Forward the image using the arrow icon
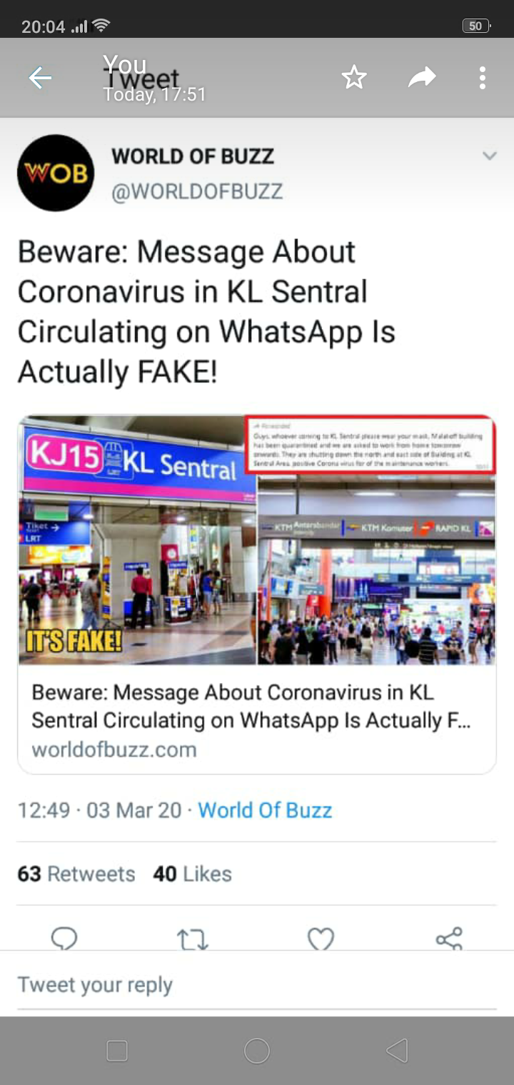514x1085 pixels. point(421,77)
